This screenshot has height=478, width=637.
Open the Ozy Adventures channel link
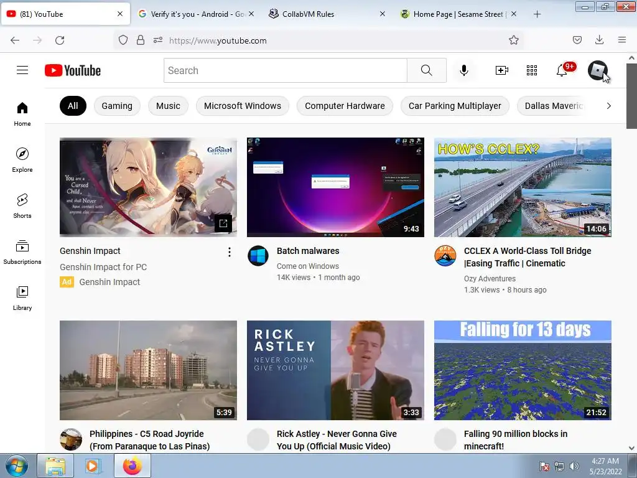(490, 279)
